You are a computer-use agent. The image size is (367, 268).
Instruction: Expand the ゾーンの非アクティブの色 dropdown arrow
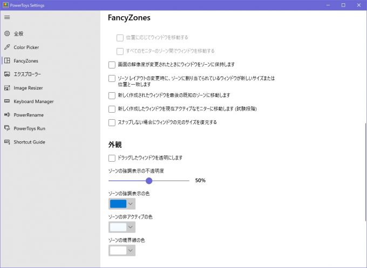click(x=131, y=227)
